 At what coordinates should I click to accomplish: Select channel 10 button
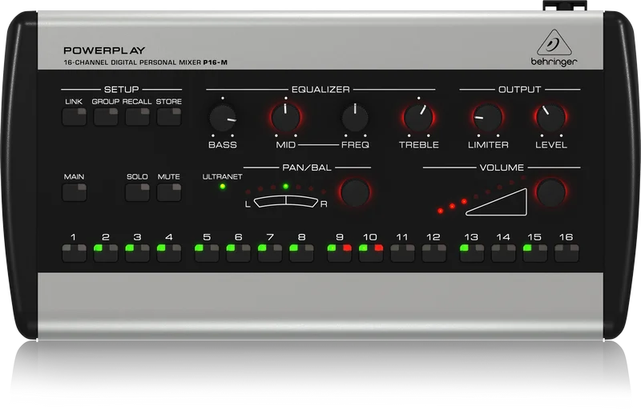371,252
